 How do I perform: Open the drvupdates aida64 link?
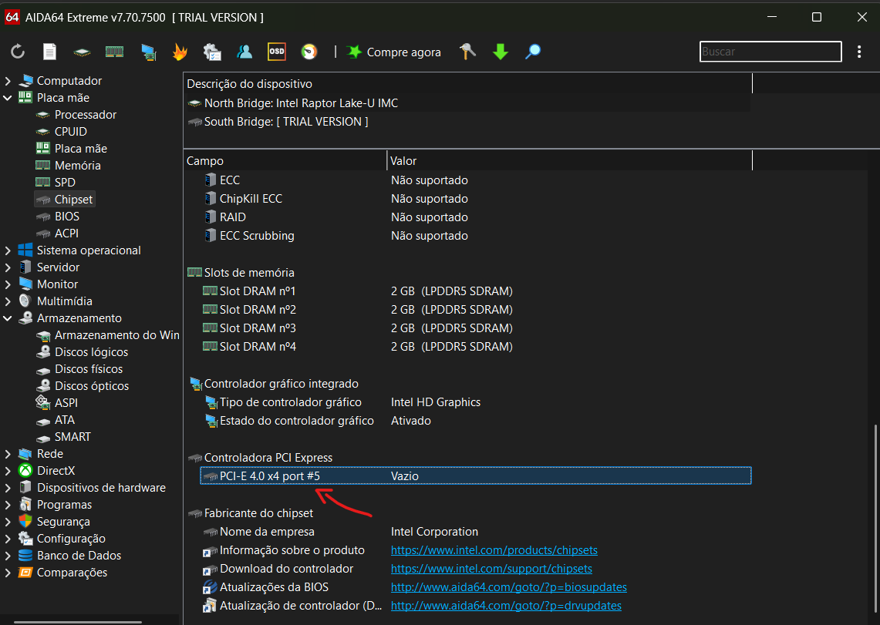coord(506,606)
